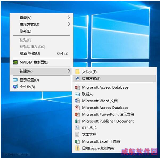Click the 压缩(zipped)文件夹 zip icon

pos(77,148)
